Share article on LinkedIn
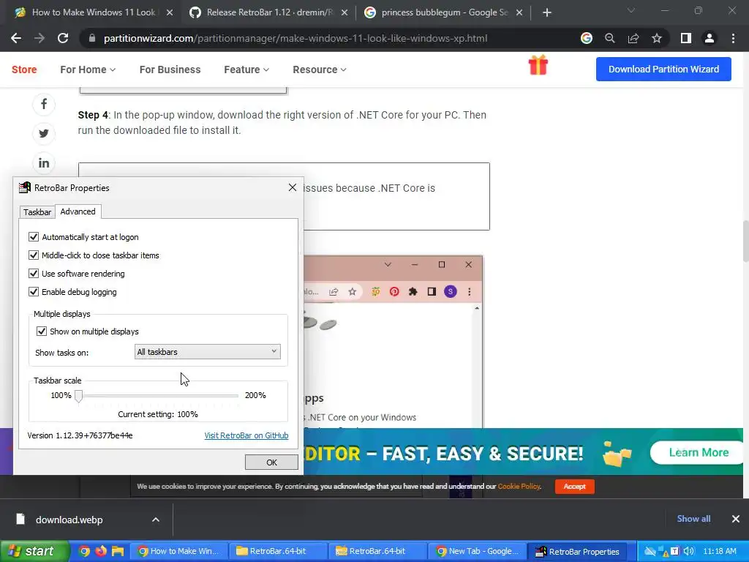Screen dimensions: 749x562 pos(43,163)
